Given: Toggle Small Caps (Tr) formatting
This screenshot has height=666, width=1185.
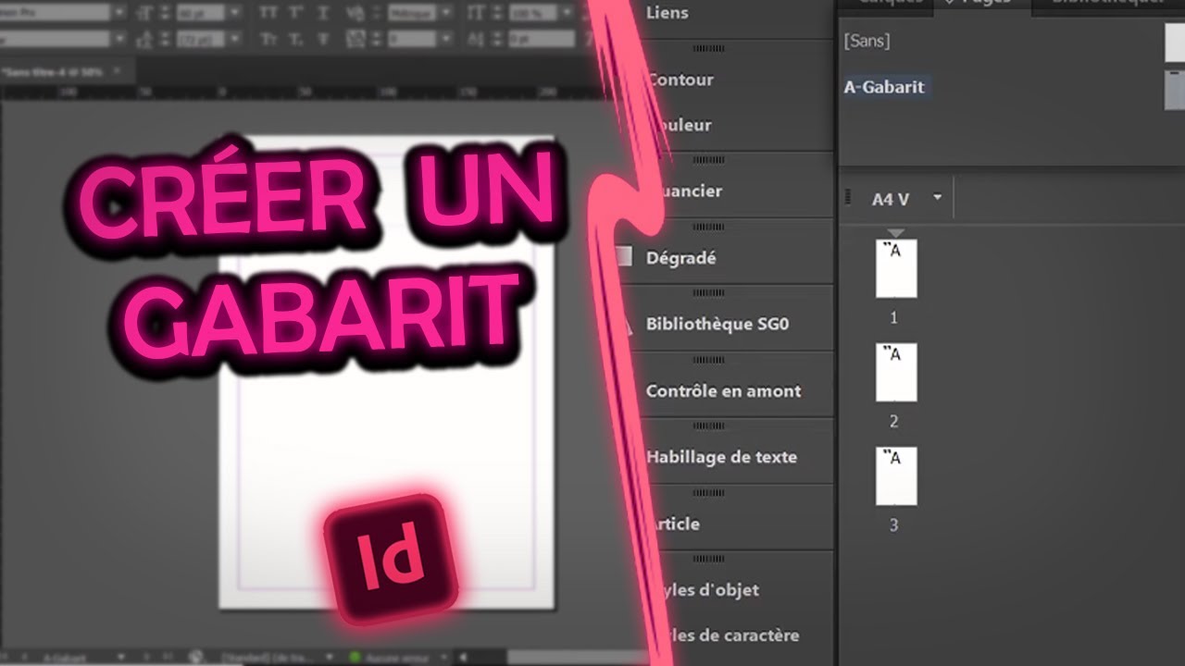Looking at the screenshot, I should pyautogui.click(x=267, y=39).
